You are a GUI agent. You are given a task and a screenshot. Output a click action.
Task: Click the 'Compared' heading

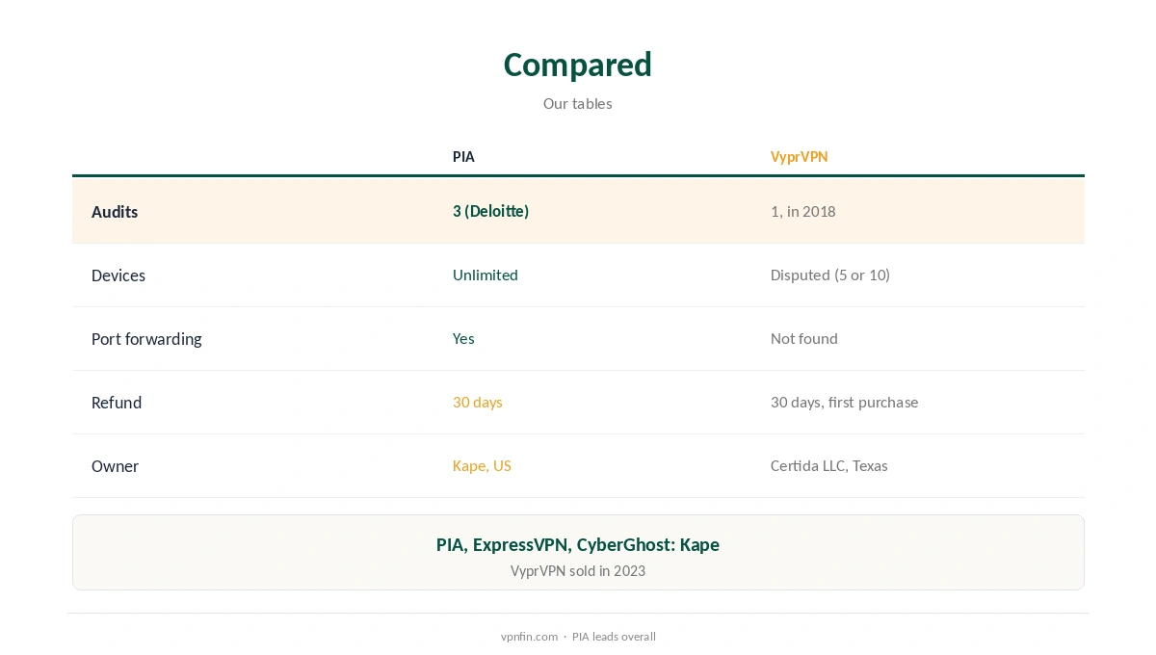click(x=578, y=65)
